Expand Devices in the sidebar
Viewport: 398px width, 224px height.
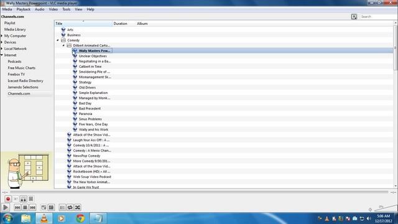tap(2, 42)
